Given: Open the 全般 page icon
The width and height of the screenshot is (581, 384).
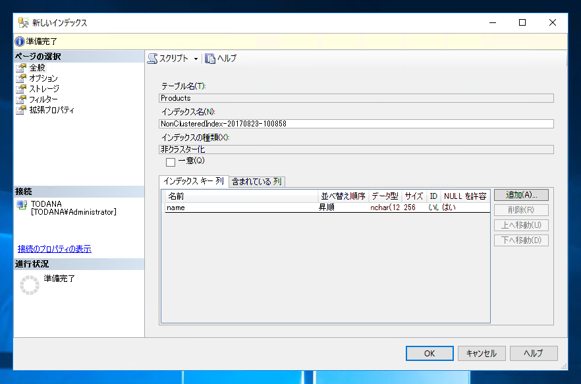Looking at the screenshot, I should coord(21,68).
